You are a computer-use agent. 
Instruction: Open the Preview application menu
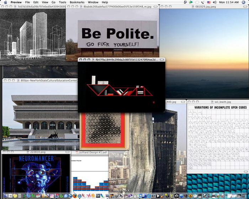(x=16, y=2)
